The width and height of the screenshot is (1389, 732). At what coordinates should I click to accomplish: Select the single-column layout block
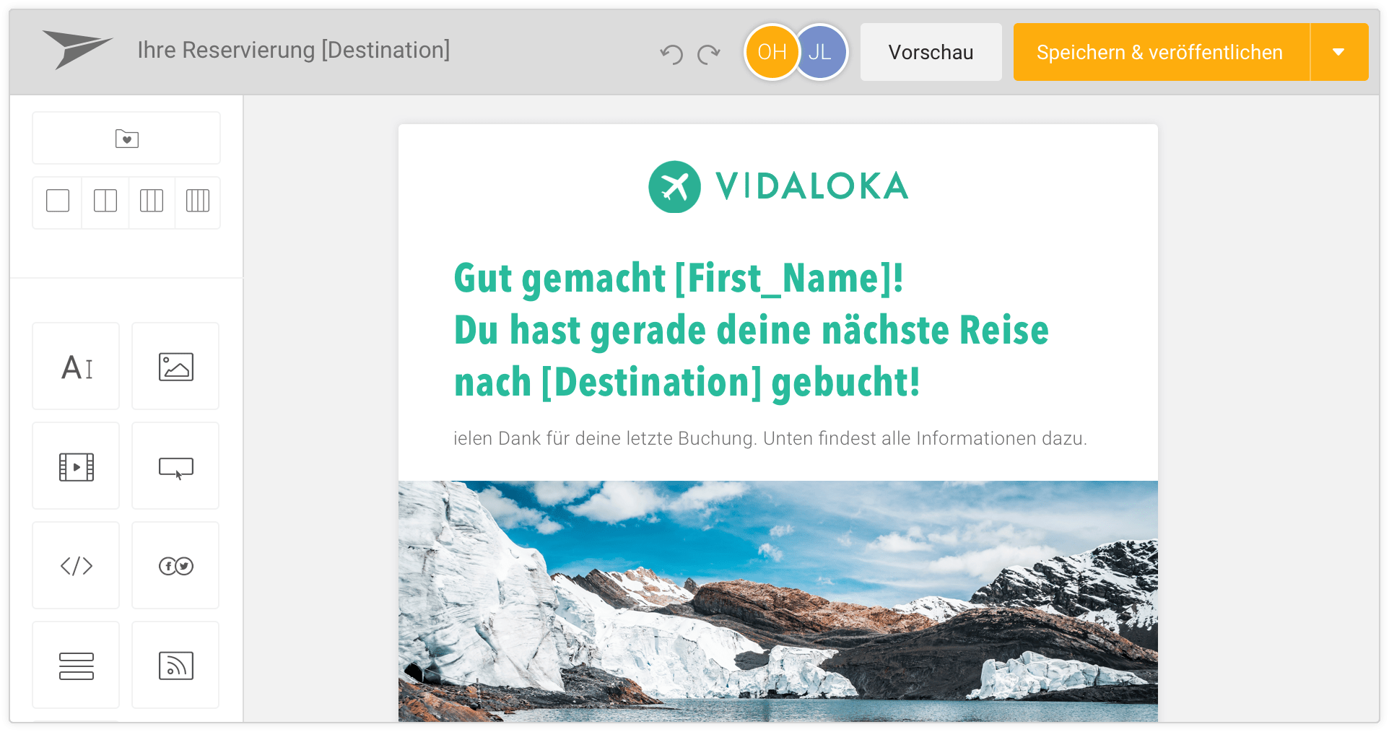click(58, 201)
